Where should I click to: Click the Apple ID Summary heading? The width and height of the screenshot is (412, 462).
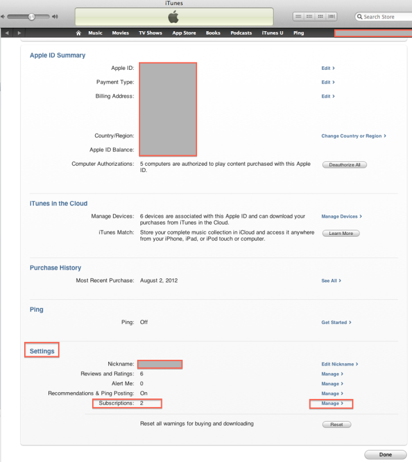tap(58, 55)
